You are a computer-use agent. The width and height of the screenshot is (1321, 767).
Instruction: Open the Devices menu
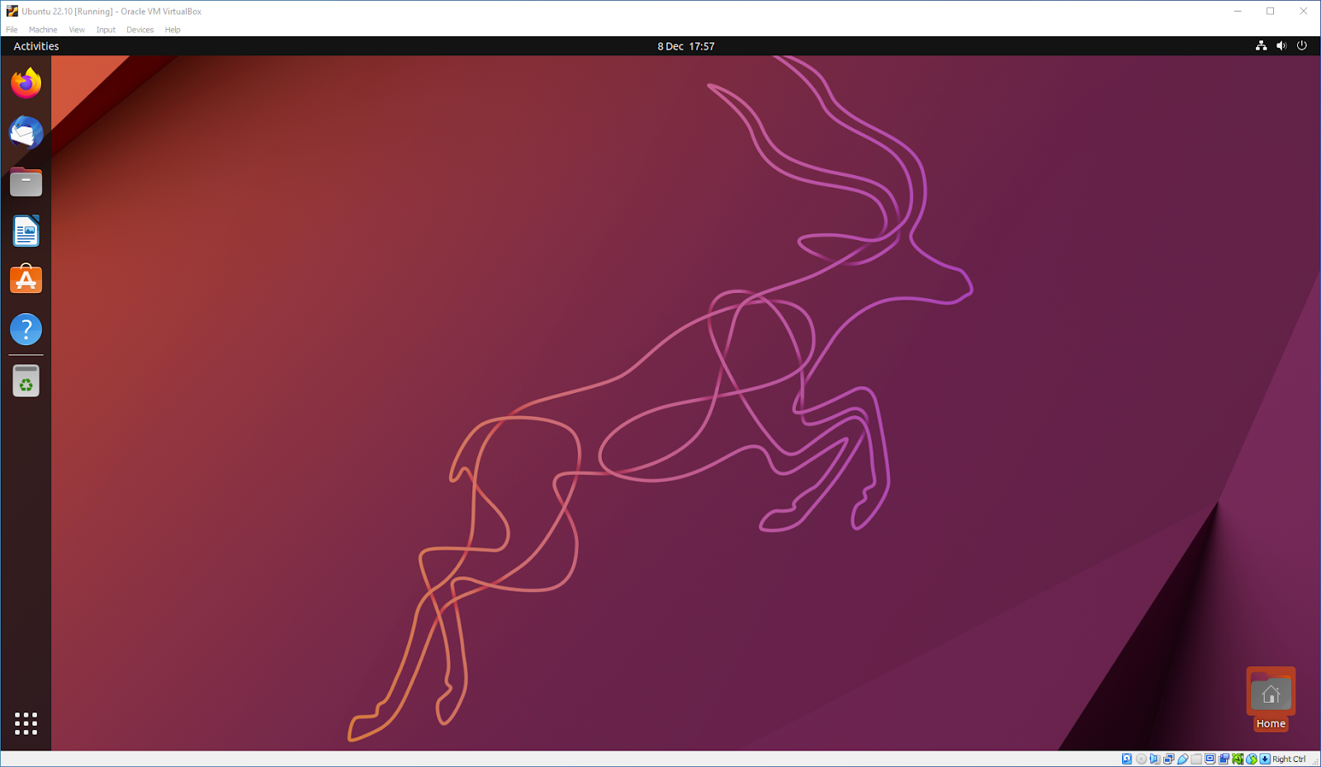140,30
